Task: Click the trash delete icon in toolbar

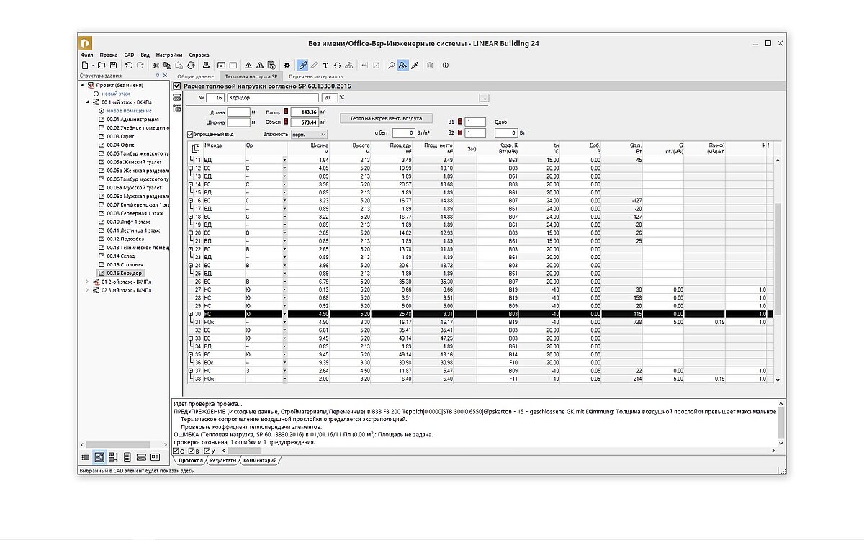Action: pos(430,66)
